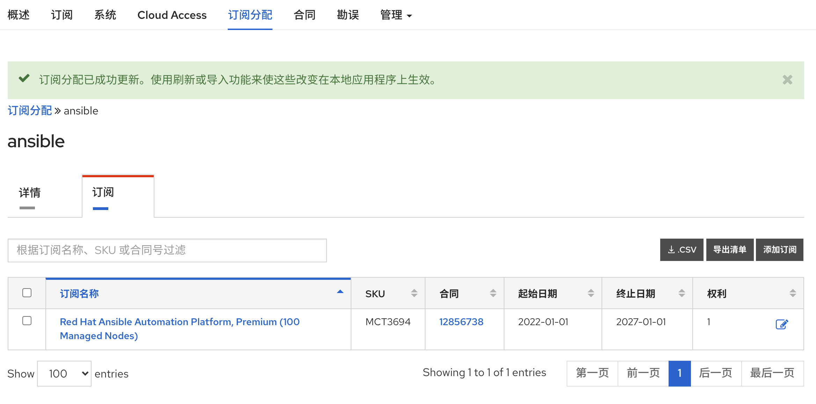The height and width of the screenshot is (404, 816).
Task: Sort by the 权利 column arrows
Action: point(793,293)
